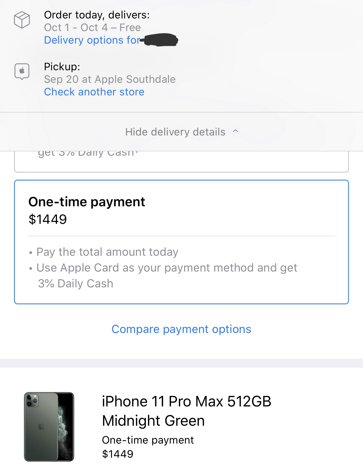Tap the Apple Store pickup icon
Screen dimensions: 363x467
pos(22,72)
